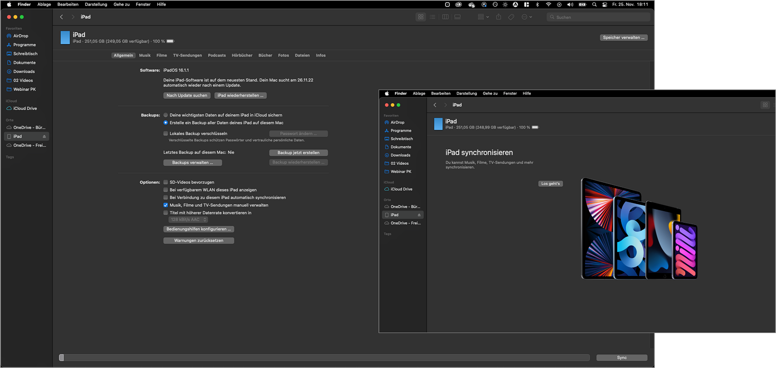Open the more actions (ellipsis) dropdown
This screenshot has width=776, height=368.
click(x=526, y=17)
